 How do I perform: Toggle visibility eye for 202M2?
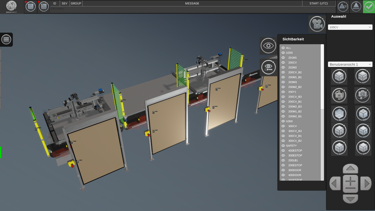[x=283, y=67]
